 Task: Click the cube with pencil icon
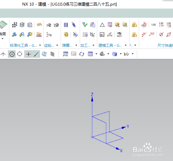pyautogui.click(x=39, y=35)
